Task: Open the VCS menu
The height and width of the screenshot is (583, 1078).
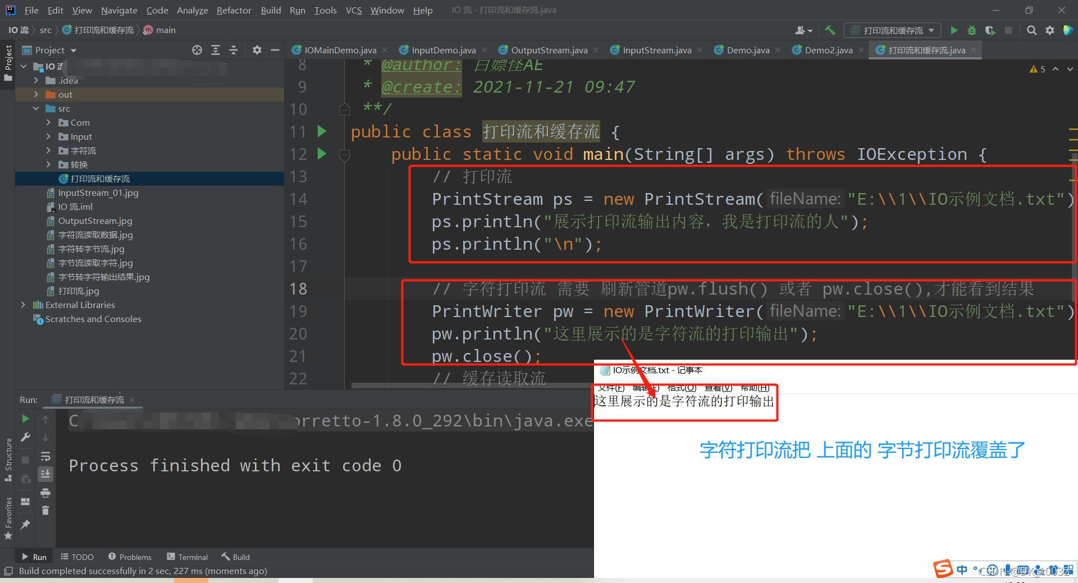Action: [354, 10]
